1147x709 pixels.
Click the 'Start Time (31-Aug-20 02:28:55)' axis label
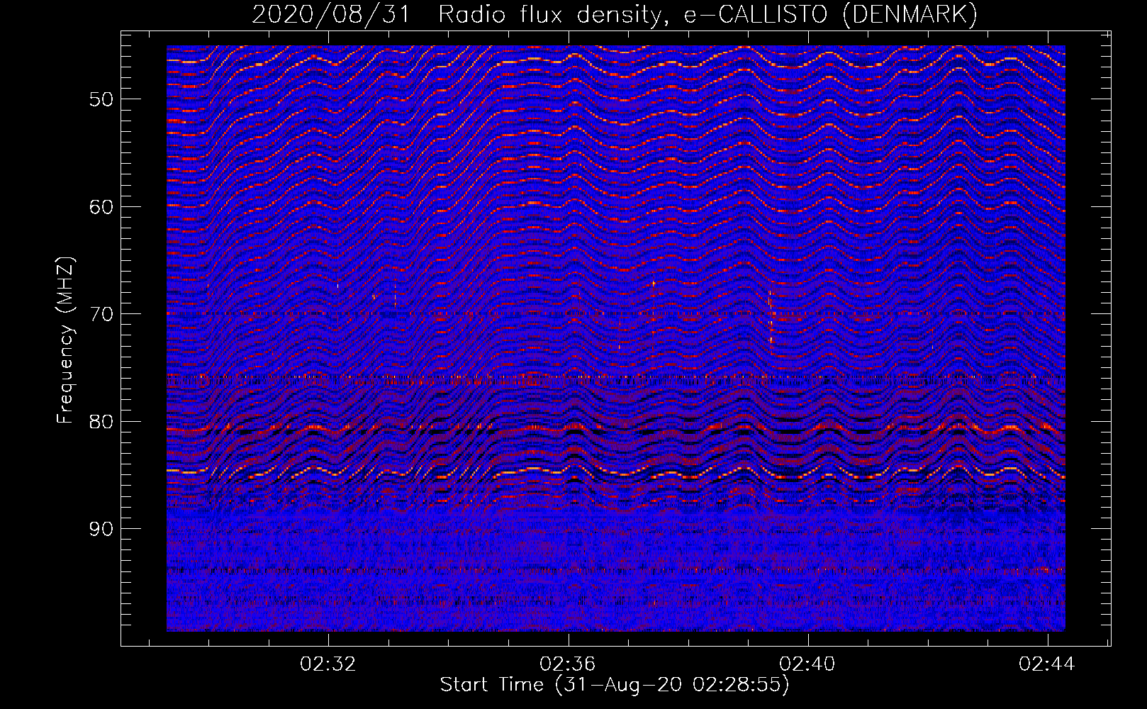tap(615, 685)
